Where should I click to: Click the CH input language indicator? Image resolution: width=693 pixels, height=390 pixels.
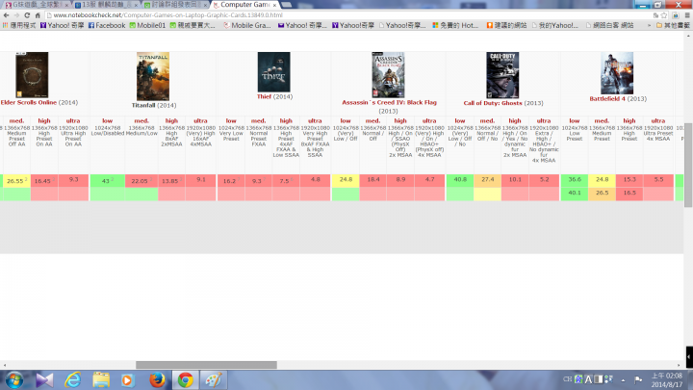pos(568,379)
